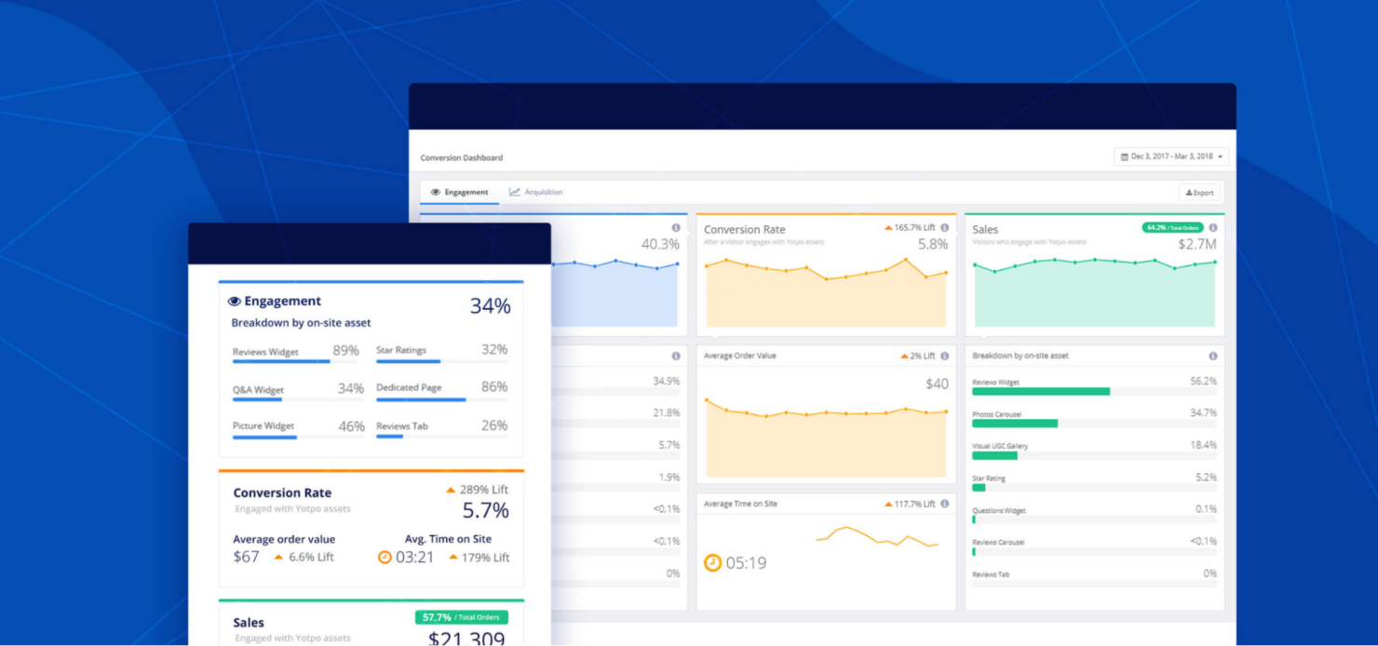The width and height of the screenshot is (1378, 646).
Task: Click the info icon on Average Time on Site
Action: [945, 503]
